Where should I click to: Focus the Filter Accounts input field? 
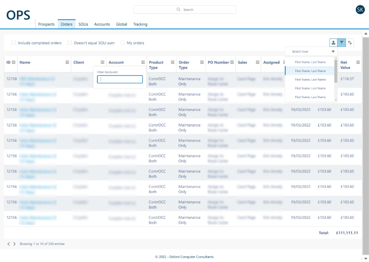(x=120, y=80)
